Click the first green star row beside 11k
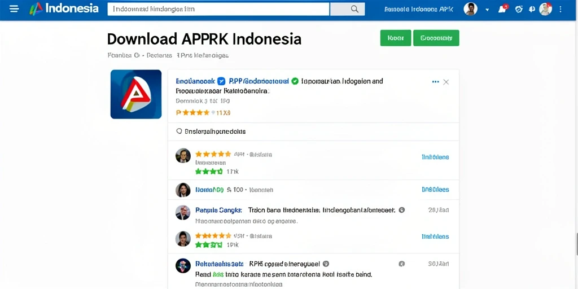 pos(209,172)
